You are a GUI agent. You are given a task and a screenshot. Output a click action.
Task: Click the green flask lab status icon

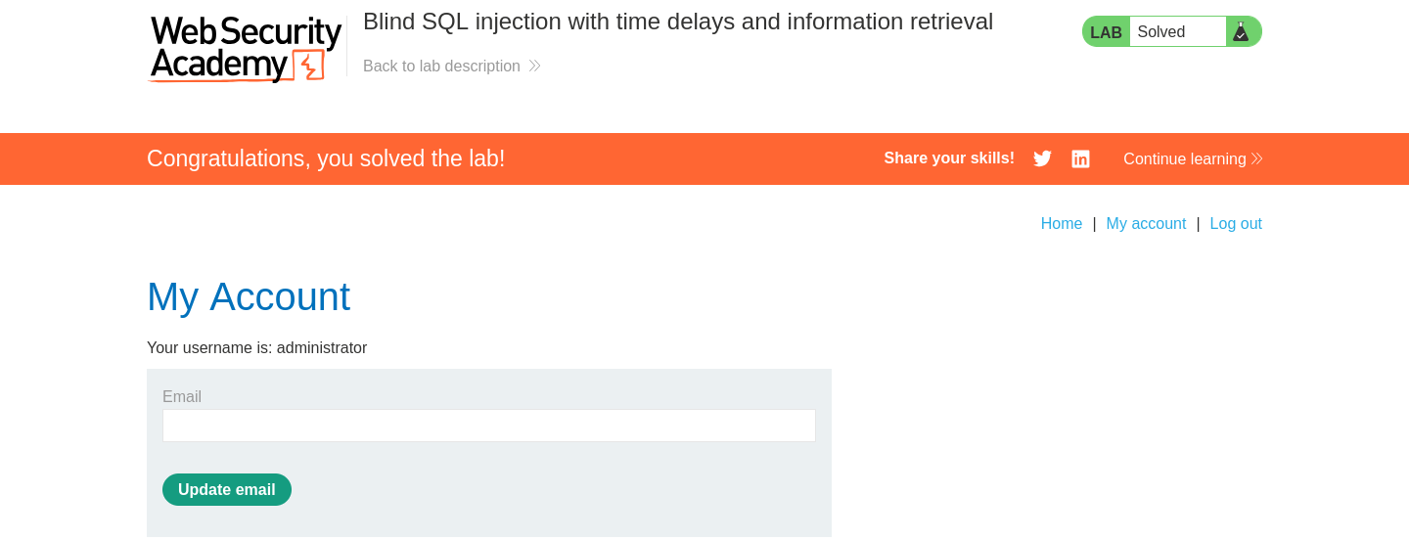[1241, 31]
